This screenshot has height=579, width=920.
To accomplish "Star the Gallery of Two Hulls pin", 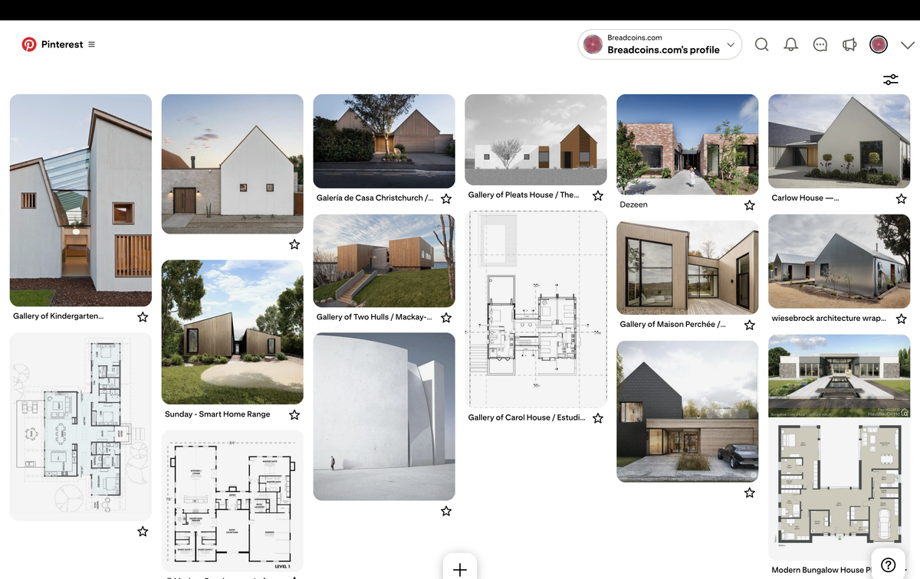I will pos(446,318).
